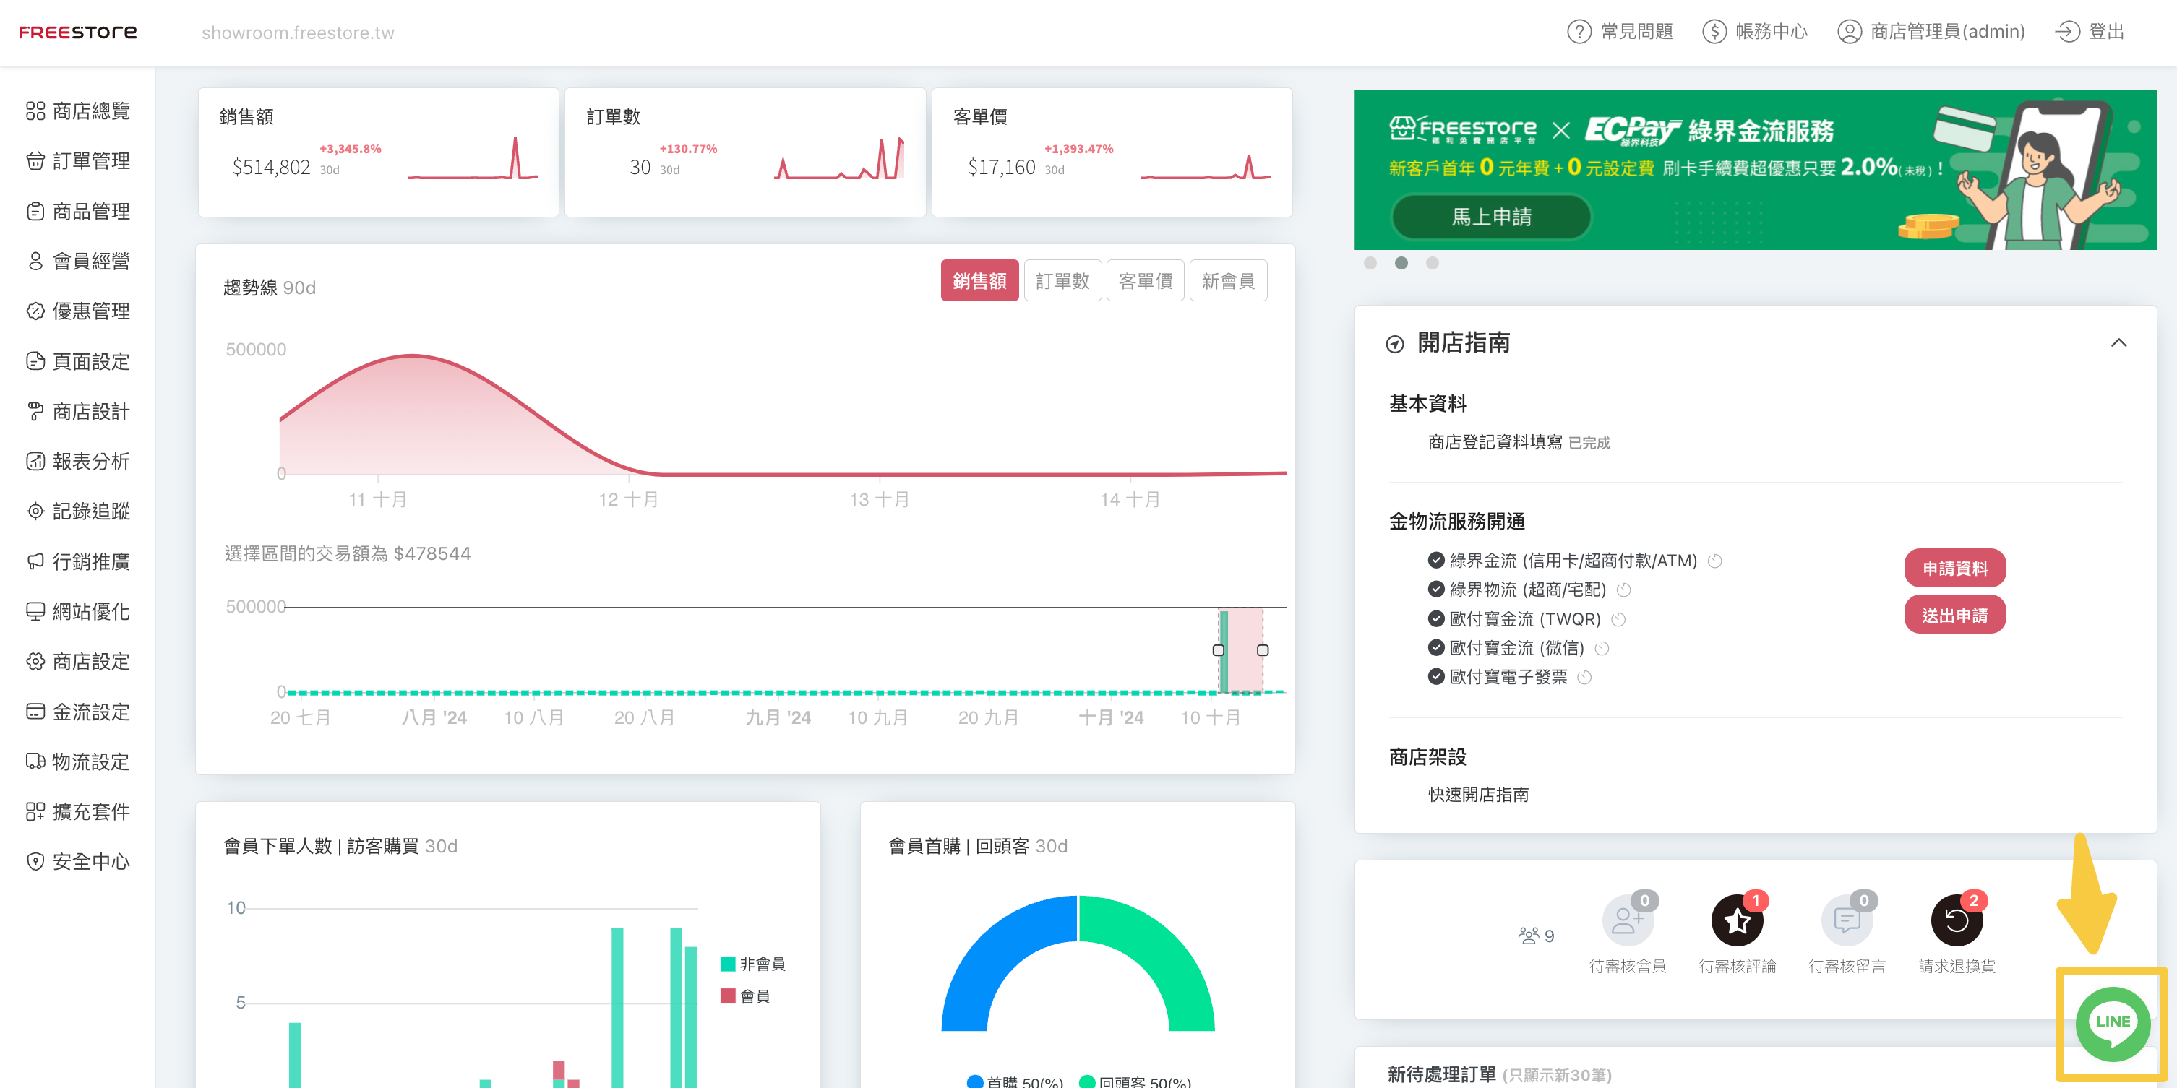Image resolution: width=2177 pixels, height=1088 pixels.
Task: Click the 物流設定 truck icon
Action: 35,762
